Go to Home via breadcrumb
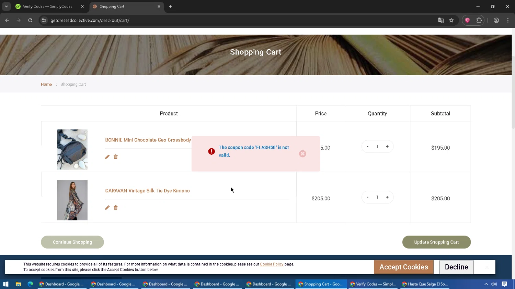The width and height of the screenshot is (515, 289). [x=46, y=84]
